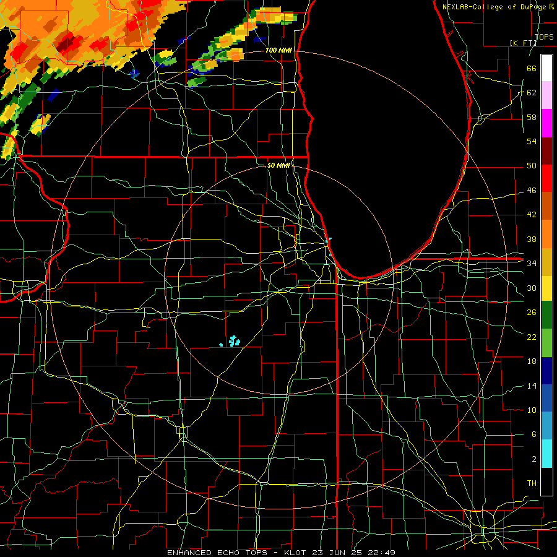The width and height of the screenshot is (557, 557).
Task: Select the gold legend swatch
Action: (546, 262)
